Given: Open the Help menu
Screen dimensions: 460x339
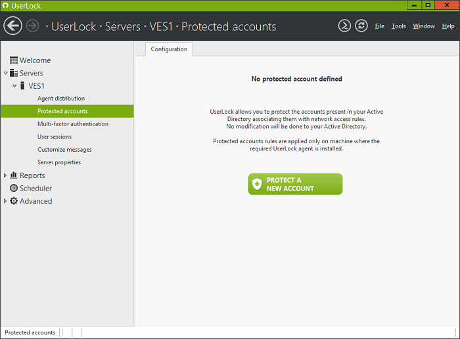Looking at the screenshot, I should click(448, 26).
